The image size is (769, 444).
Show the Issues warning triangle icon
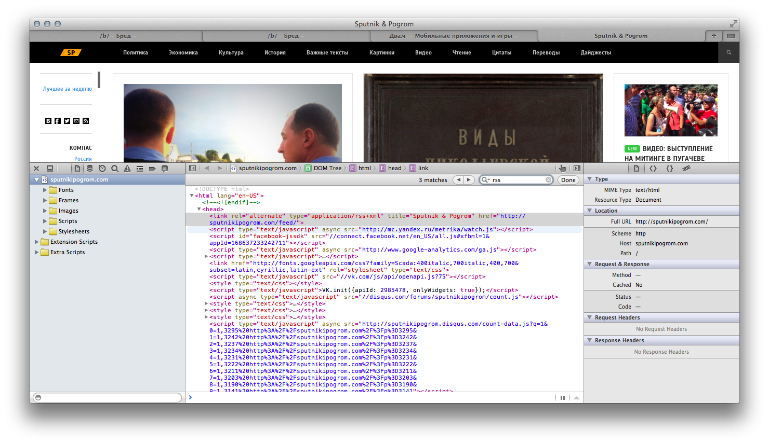coord(127,169)
